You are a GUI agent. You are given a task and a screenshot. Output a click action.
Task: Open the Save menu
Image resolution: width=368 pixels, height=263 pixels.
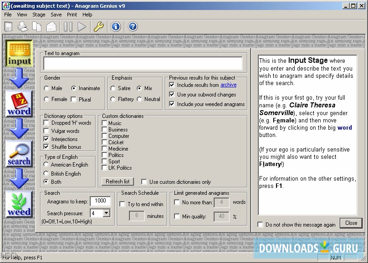coord(56,15)
